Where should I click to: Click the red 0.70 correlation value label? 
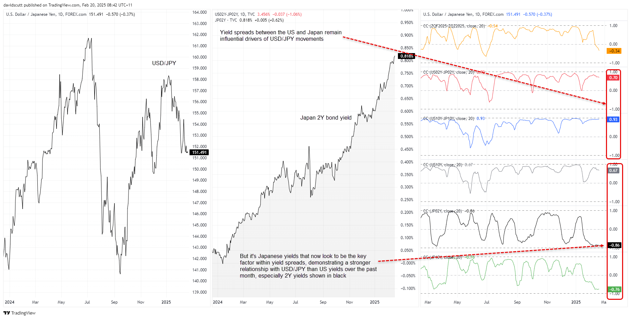(613, 78)
